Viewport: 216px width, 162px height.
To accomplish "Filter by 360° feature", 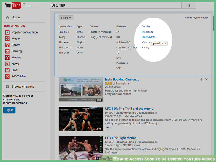I will pos(119,68).
